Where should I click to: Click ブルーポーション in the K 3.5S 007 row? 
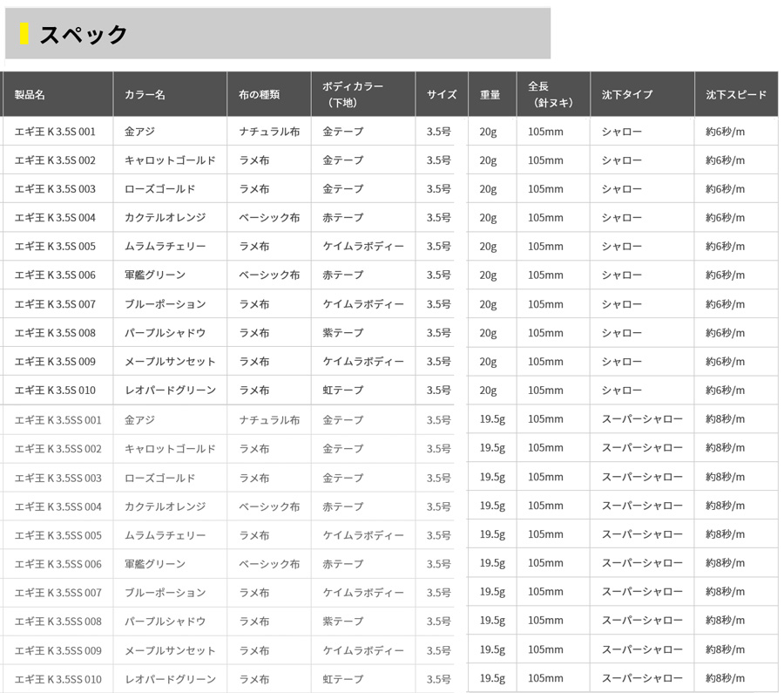[165, 303]
